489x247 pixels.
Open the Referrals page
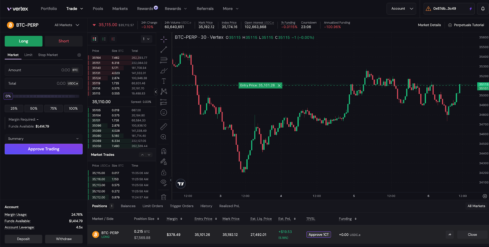pyautogui.click(x=205, y=9)
